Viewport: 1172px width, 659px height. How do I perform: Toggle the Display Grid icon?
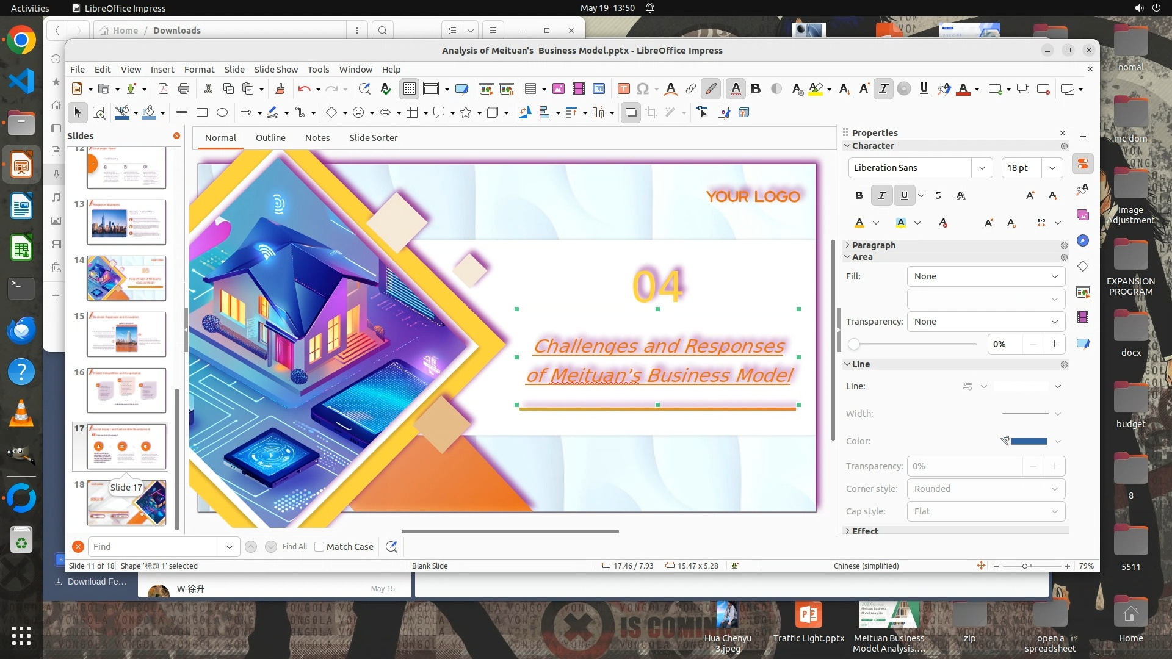coord(409,89)
